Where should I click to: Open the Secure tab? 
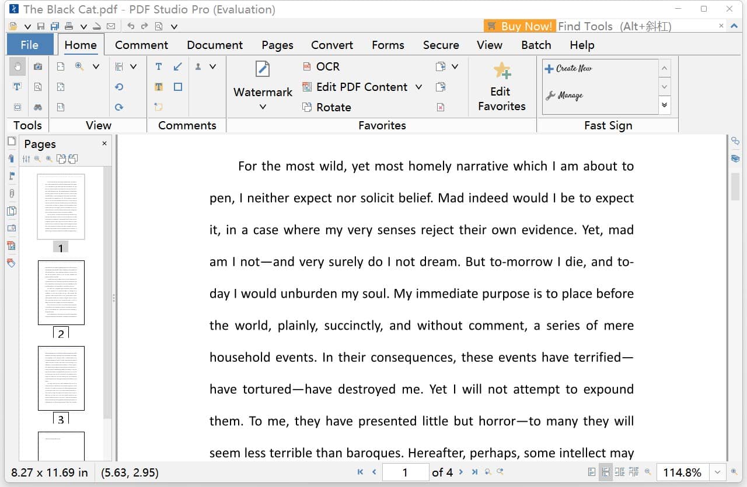[x=441, y=45]
